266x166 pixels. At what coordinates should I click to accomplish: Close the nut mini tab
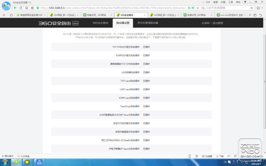tap(245, 15)
